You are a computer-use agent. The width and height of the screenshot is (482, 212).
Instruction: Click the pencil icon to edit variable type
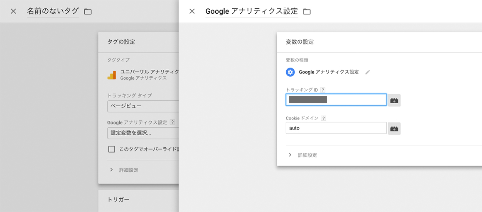click(x=368, y=73)
